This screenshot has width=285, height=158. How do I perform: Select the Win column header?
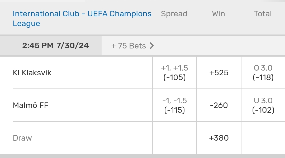[x=218, y=14]
